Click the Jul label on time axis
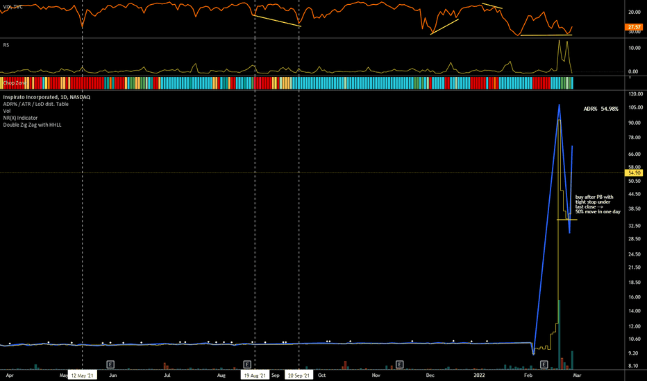Screen dimensions: 647x381 pos(167,375)
